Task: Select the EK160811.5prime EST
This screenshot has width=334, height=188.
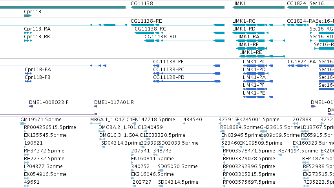Action: [x=132, y=163]
